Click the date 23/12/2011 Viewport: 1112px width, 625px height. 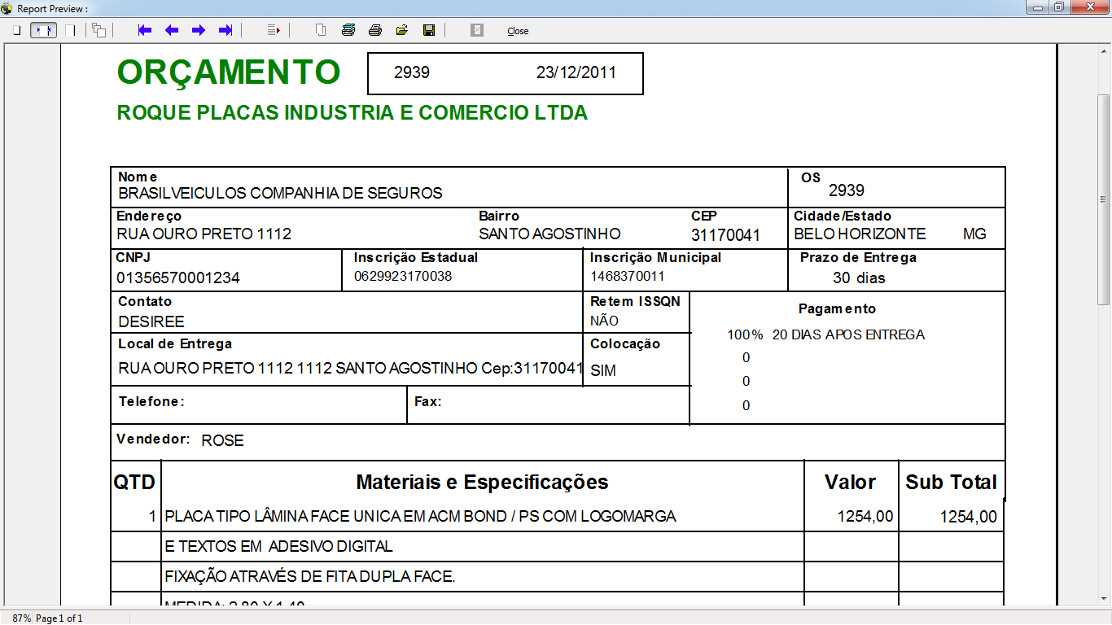[x=576, y=72]
